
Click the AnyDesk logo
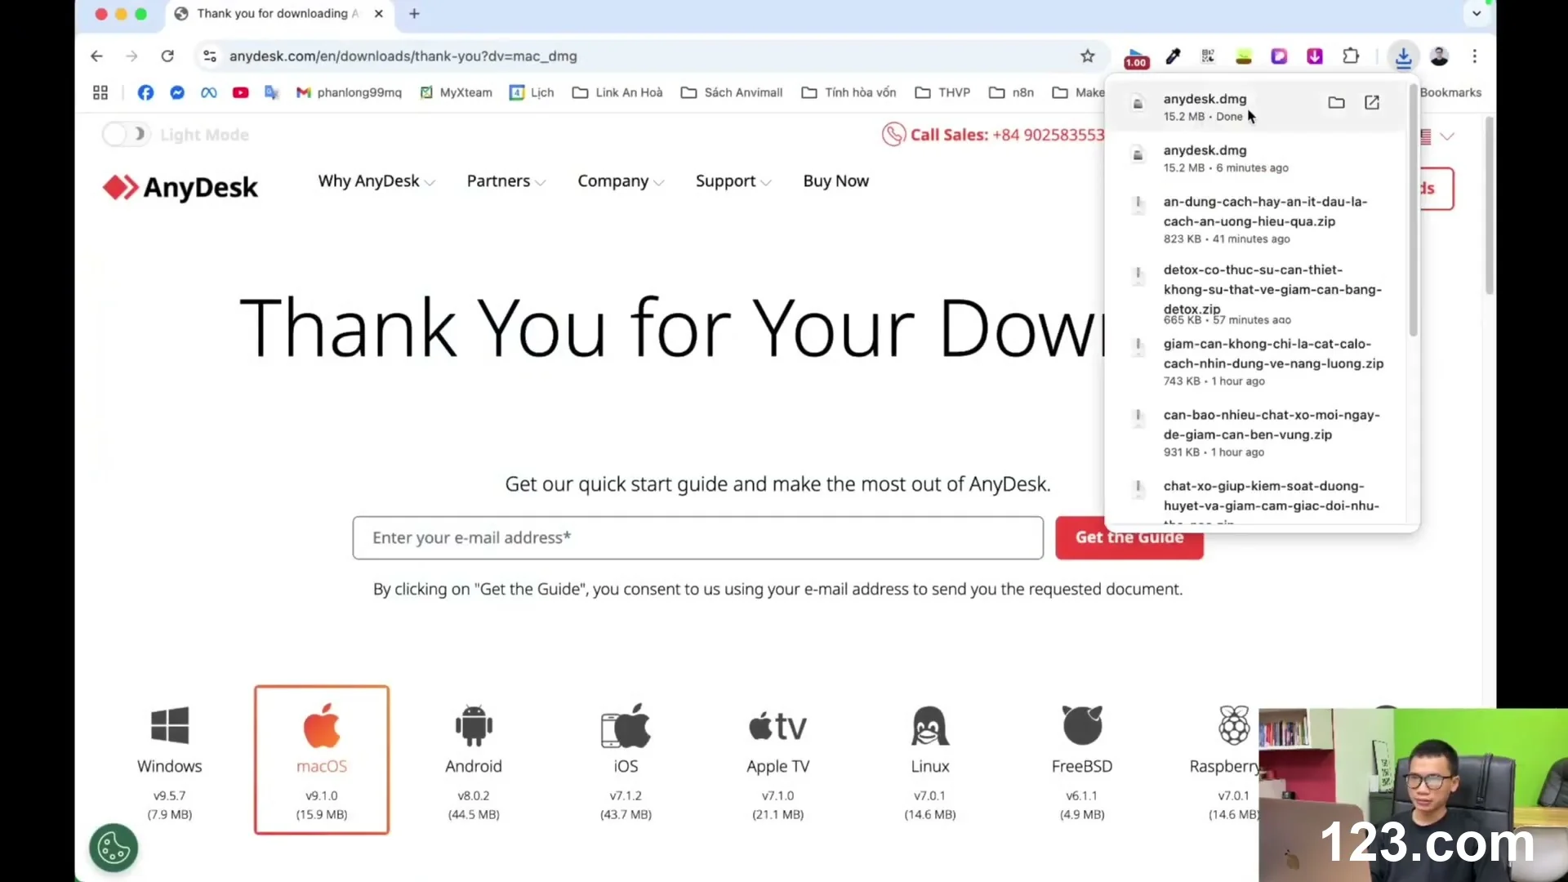(180, 188)
